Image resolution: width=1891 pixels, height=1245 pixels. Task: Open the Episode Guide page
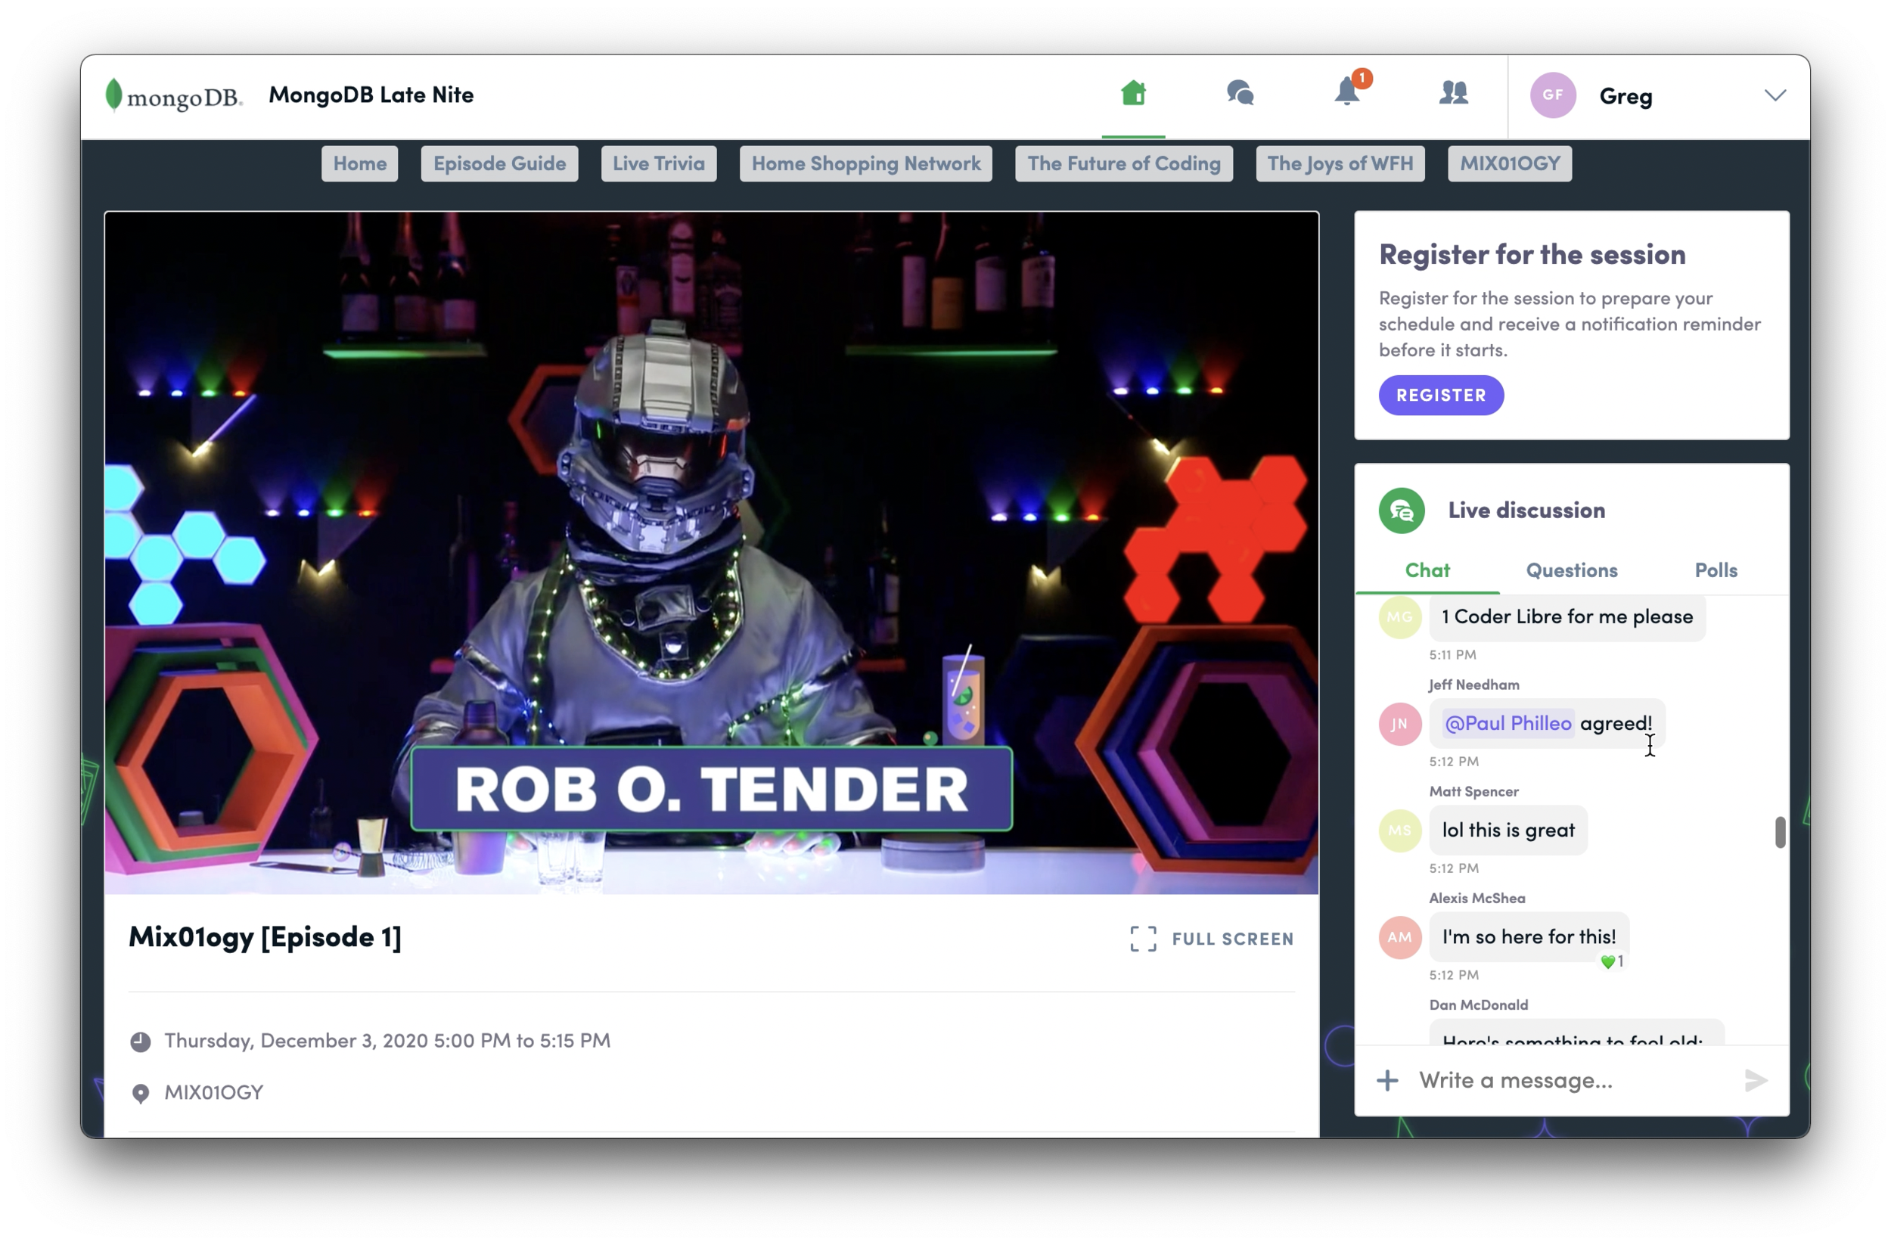499,163
